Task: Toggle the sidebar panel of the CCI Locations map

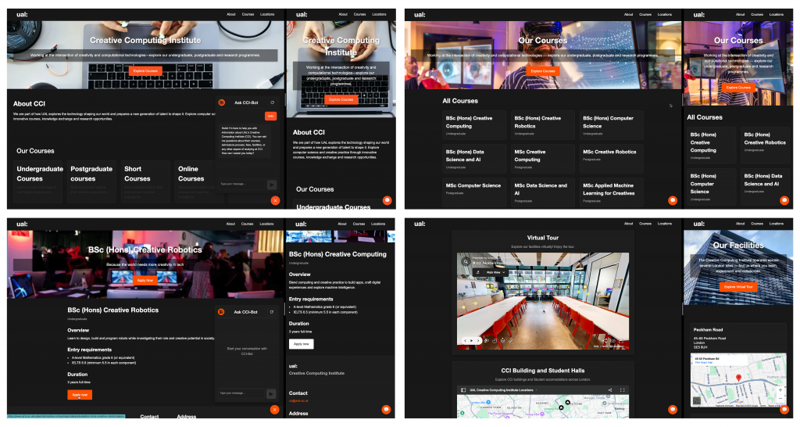Action: pyautogui.click(x=463, y=389)
